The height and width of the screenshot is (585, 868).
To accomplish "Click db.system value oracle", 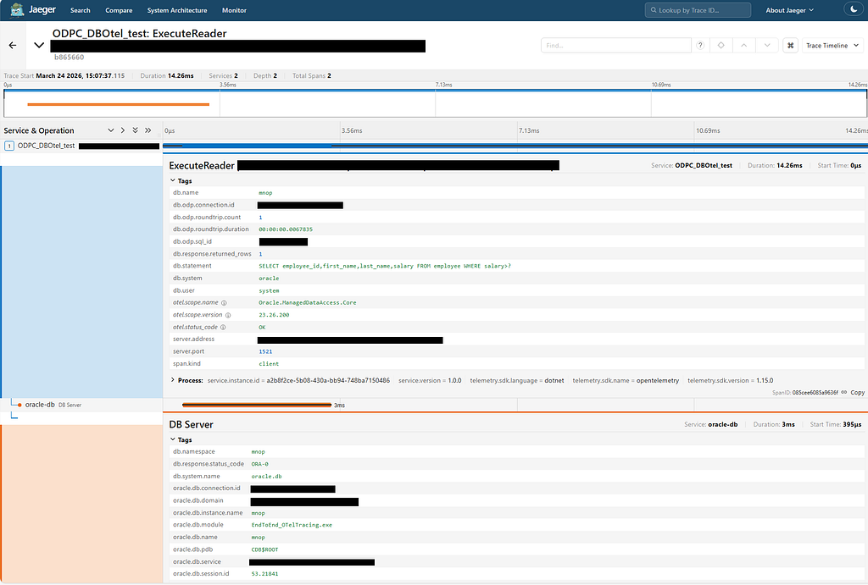I will 269,279.
